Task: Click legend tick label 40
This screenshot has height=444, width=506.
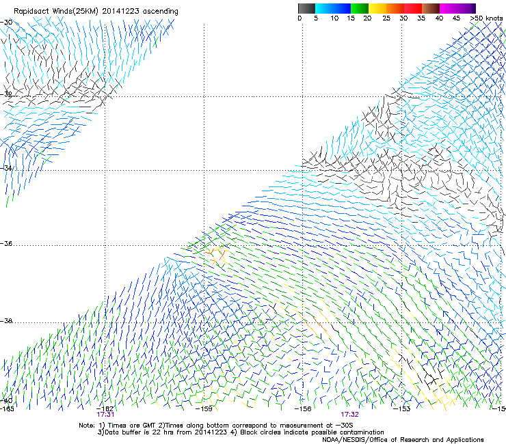Action: [x=439, y=18]
